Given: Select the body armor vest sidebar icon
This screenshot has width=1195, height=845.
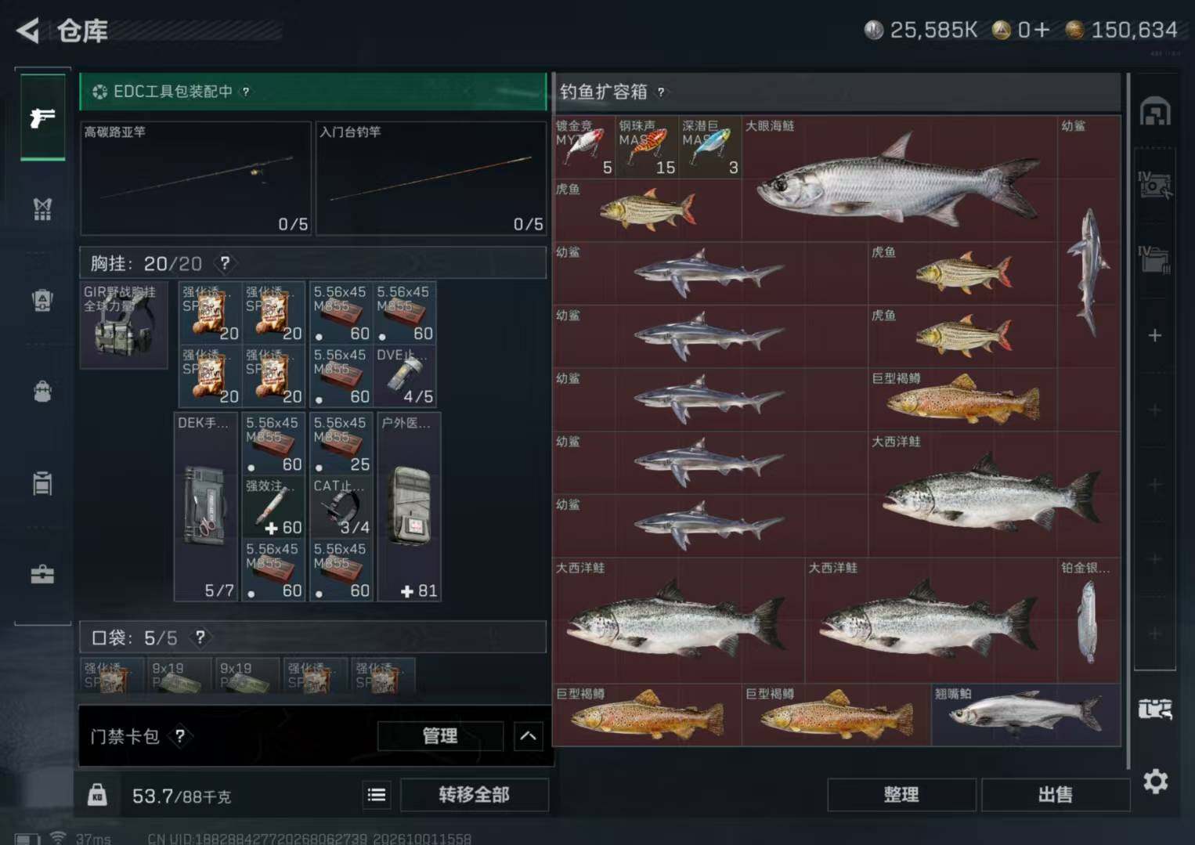Looking at the screenshot, I should coord(42,208).
